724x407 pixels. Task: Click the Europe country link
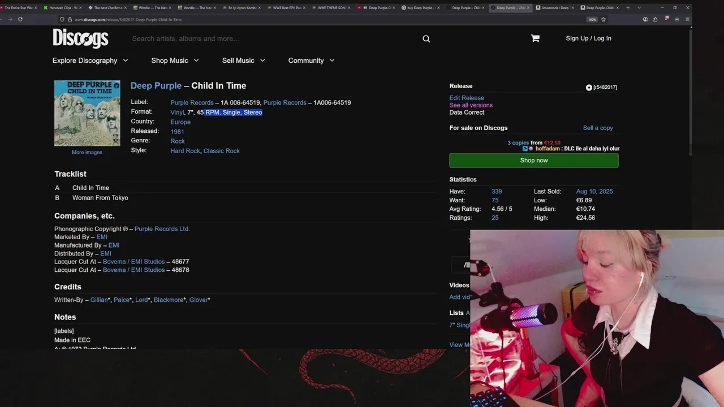click(180, 122)
